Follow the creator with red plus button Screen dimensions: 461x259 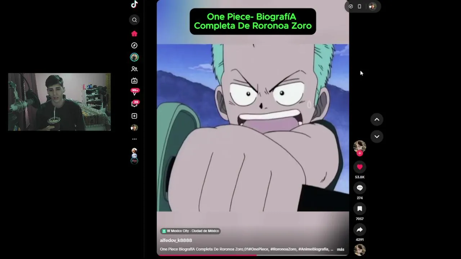coord(359,153)
